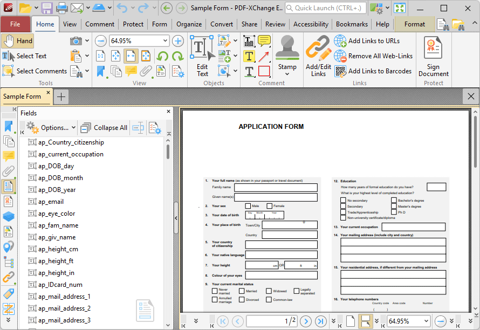This screenshot has height=330, width=480.
Task: Collapse the ribbon with chevron arrow
Action: [x=474, y=23]
